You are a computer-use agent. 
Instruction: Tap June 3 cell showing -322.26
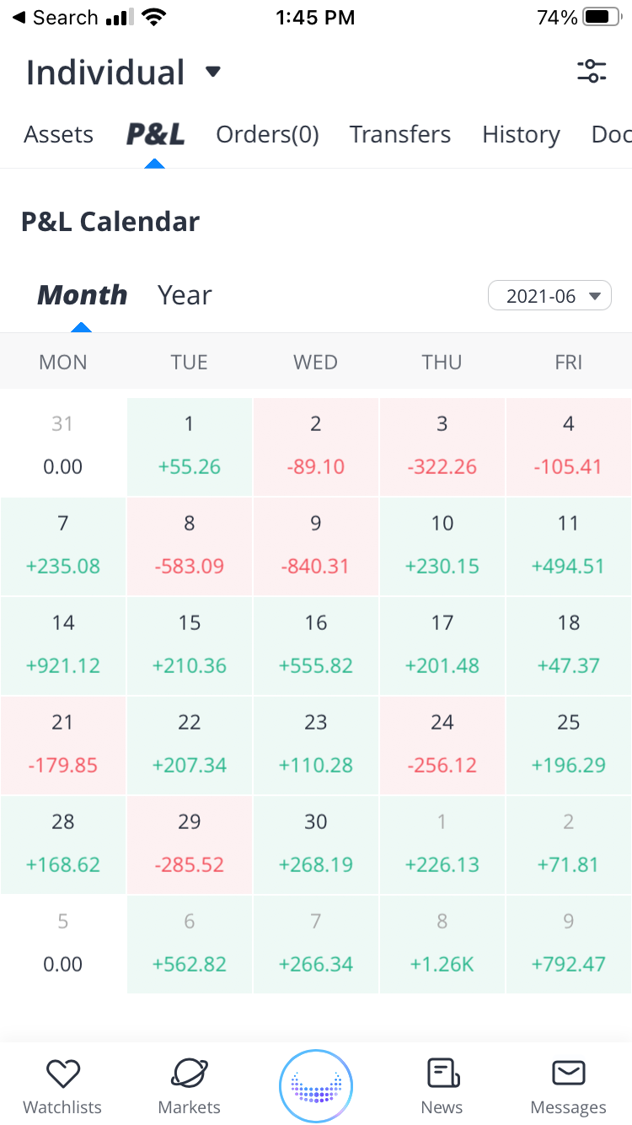[x=442, y=446]
